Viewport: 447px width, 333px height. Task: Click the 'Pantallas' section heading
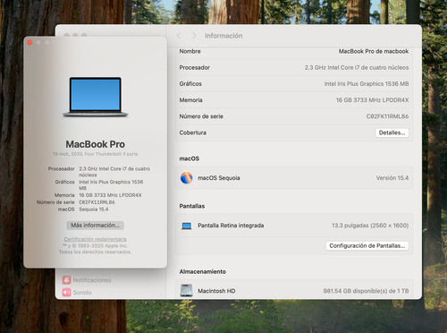click(192, 206)
